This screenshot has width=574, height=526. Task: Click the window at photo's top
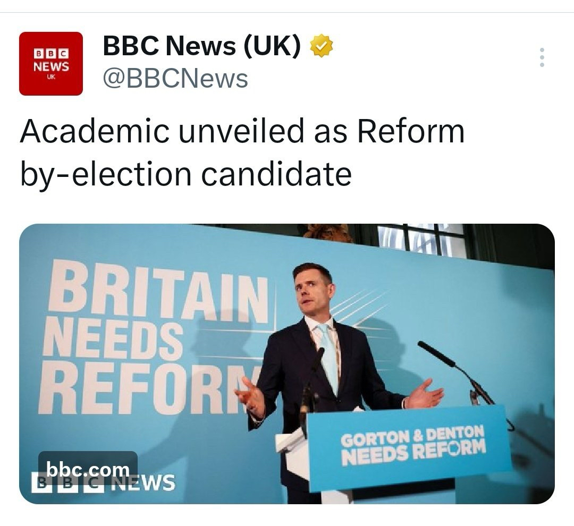420,238
